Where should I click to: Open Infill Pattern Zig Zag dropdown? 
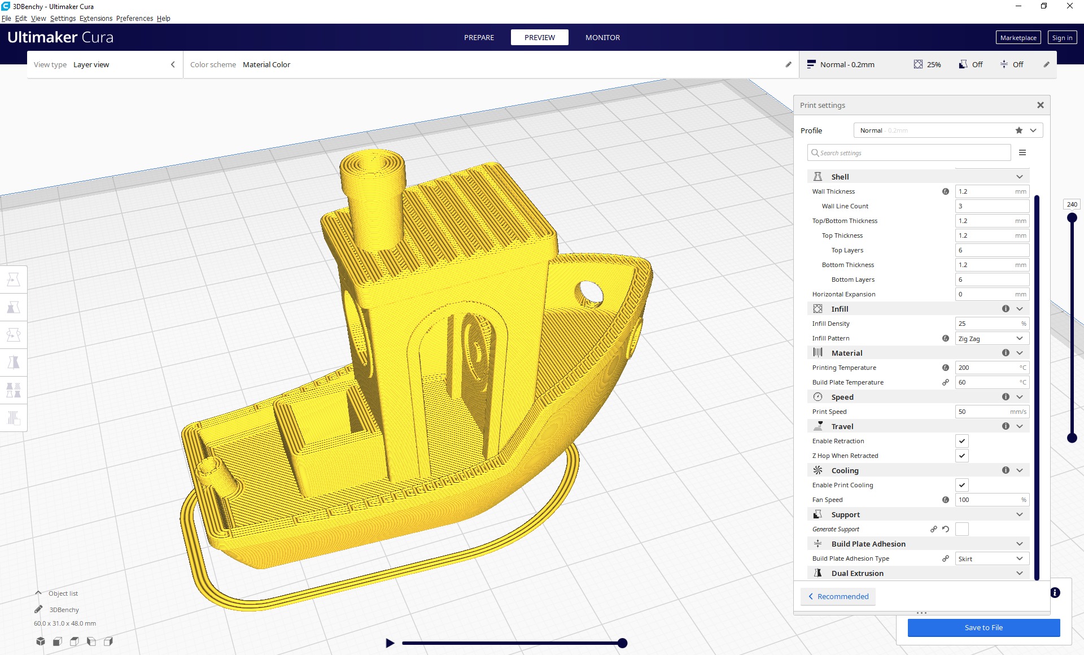tap(992, 338)
